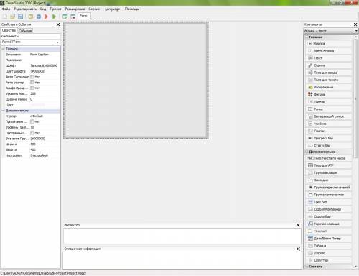Click the red debug run arrow
Screen dimensions: 359x276
coord(47,17)
